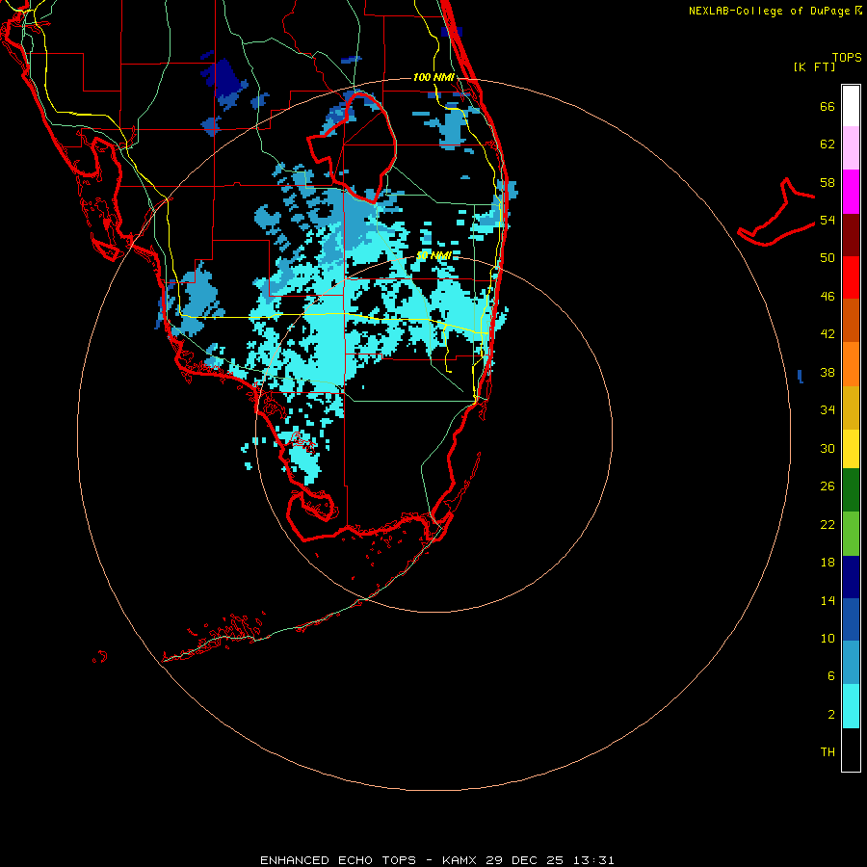Click the legend value 14

click(x=828, y=600)
